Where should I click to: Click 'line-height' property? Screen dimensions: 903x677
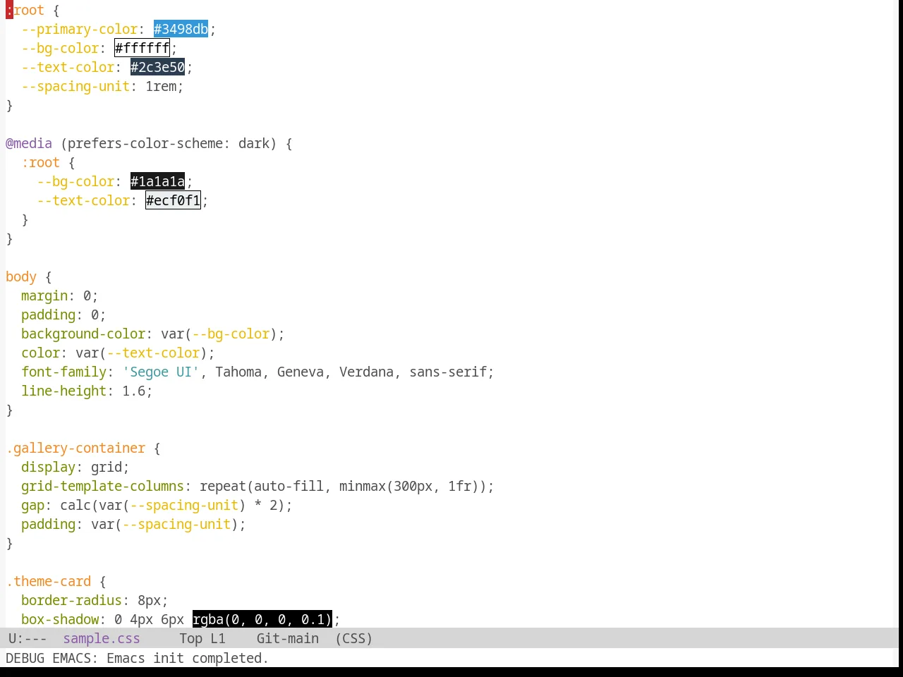pyautogui.click(x=63, y=391)
